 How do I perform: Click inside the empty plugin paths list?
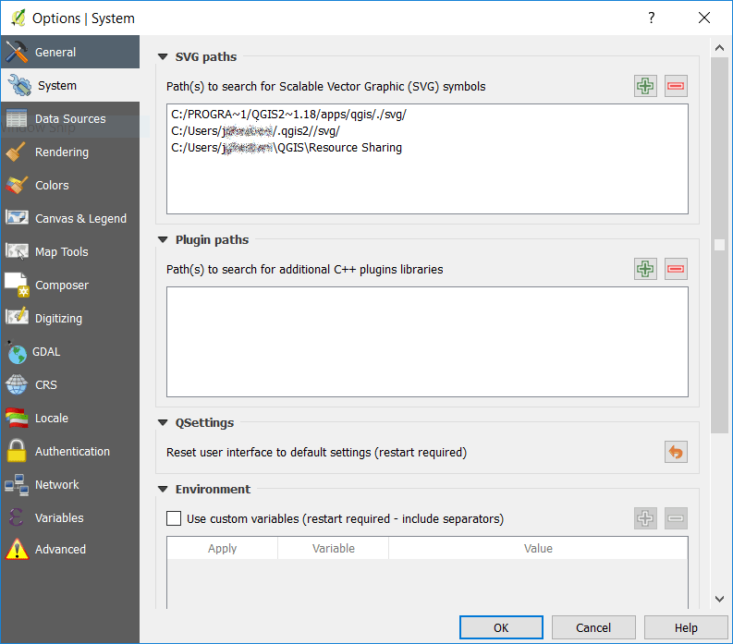[x=427, y=342]
